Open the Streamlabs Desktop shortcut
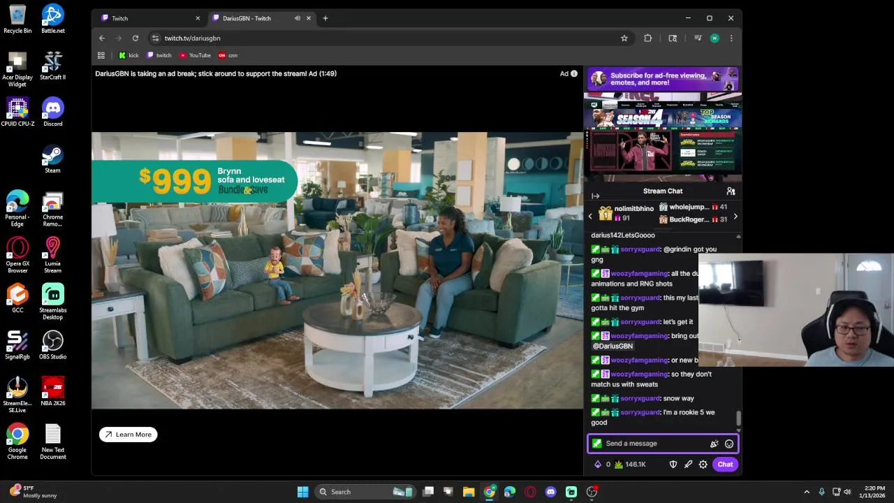Viewport: 894px width, 503px height. 53,302
